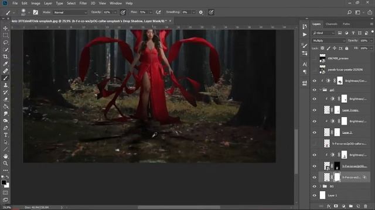Open the smoothing options gear
The image size is (375, 210).
(201, 12)
